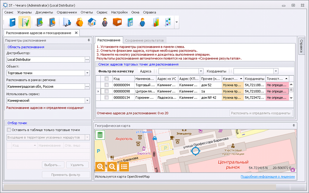Expand the toolbar overflow arrow
Screen dimensions: 309x193
pos(177,22)
